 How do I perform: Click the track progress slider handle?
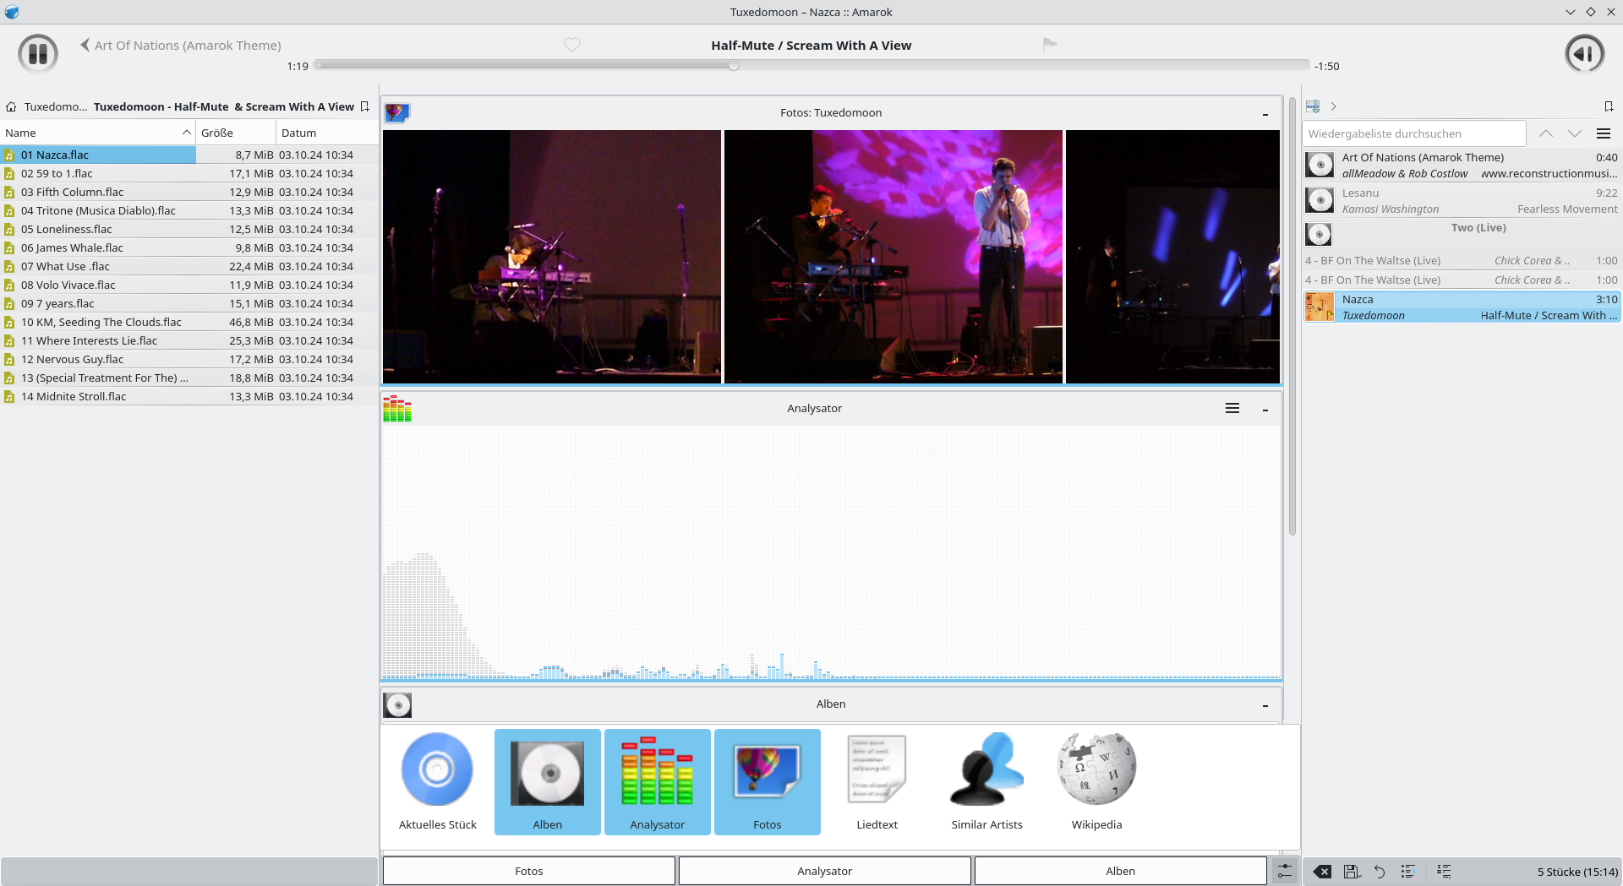pos(734,65)
